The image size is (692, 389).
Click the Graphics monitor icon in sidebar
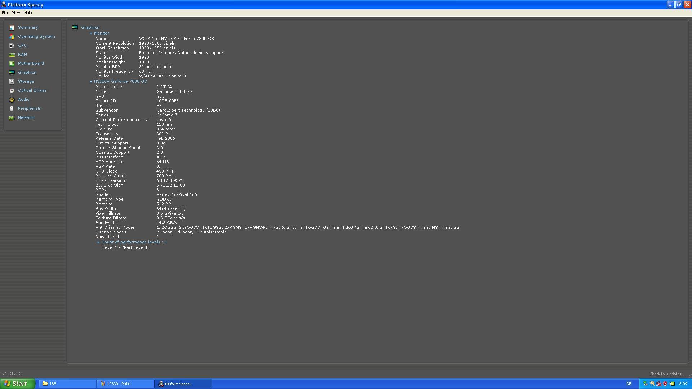[12, 72]
